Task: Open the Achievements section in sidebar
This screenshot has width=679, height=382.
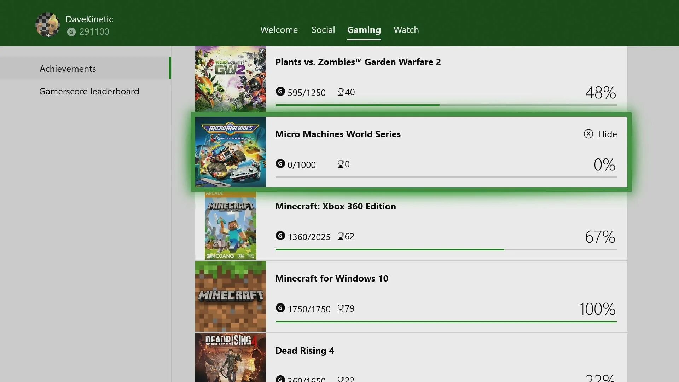Action: 67,69
